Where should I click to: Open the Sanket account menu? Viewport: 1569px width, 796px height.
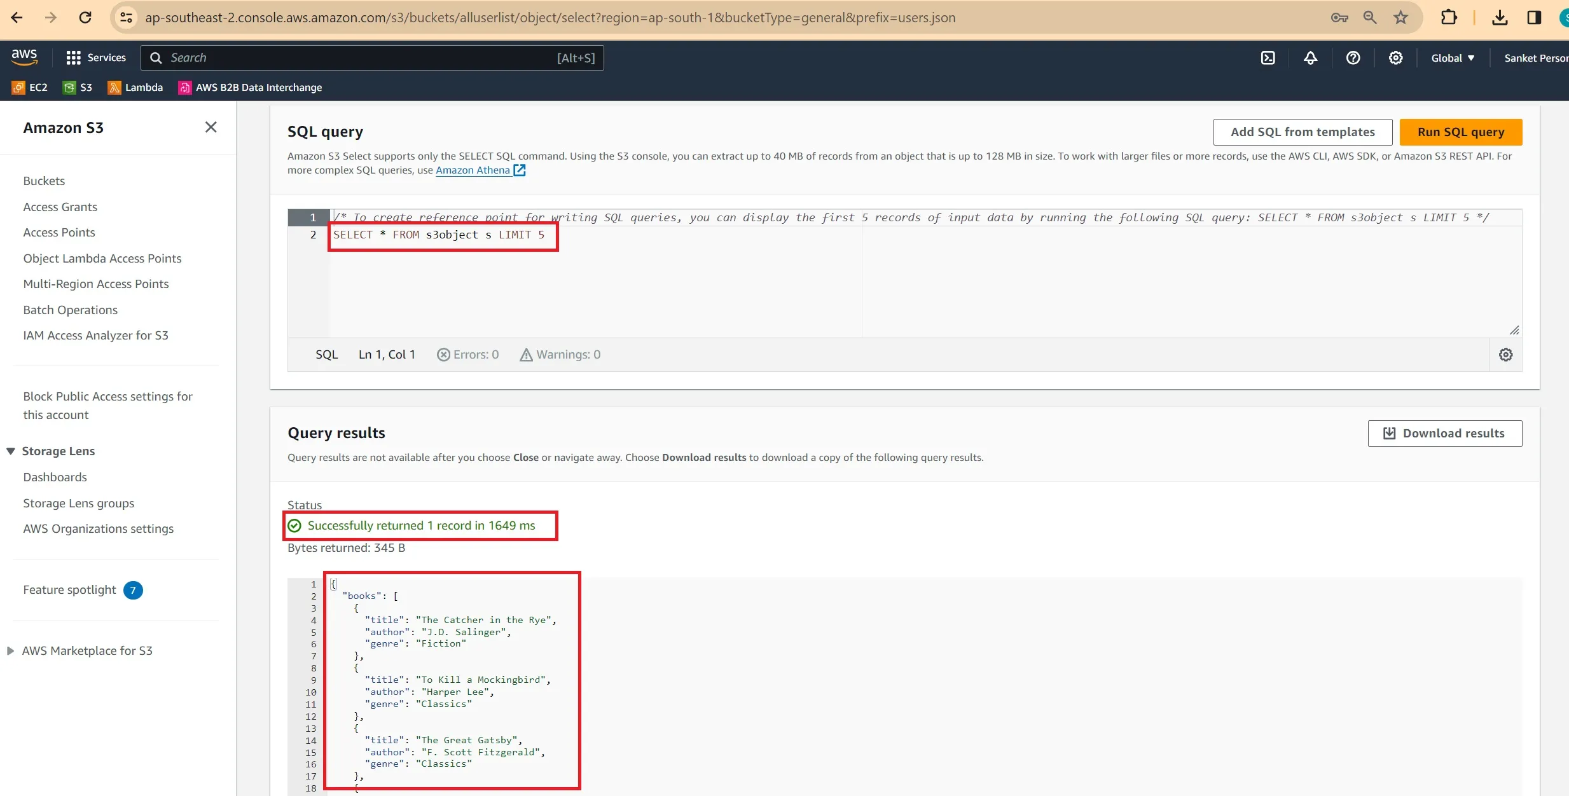(1536, 58)
